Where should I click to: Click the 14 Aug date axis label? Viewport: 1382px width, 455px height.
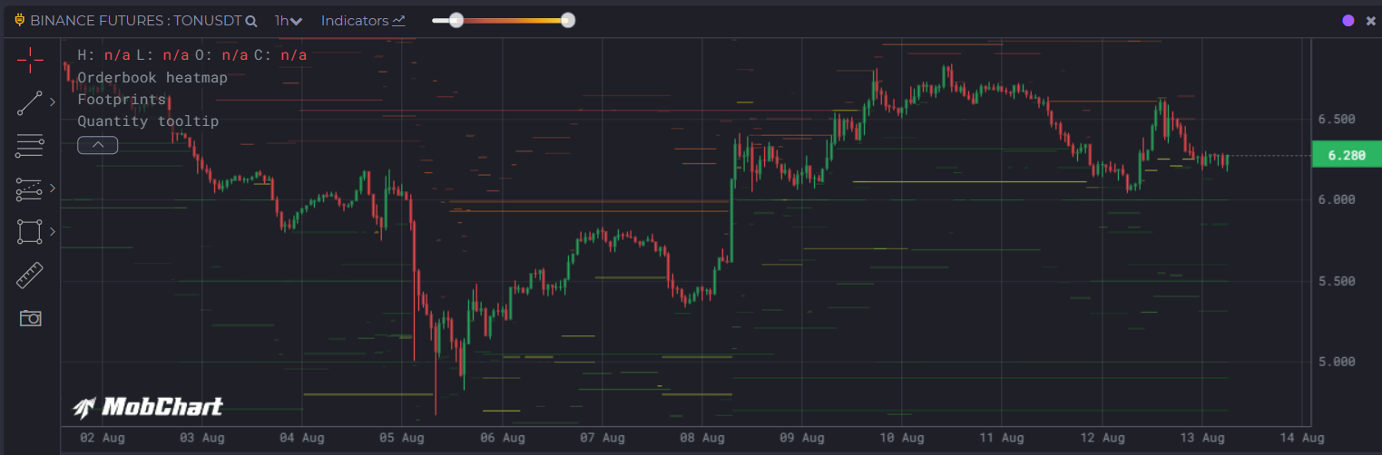(x=1302, y=438)
